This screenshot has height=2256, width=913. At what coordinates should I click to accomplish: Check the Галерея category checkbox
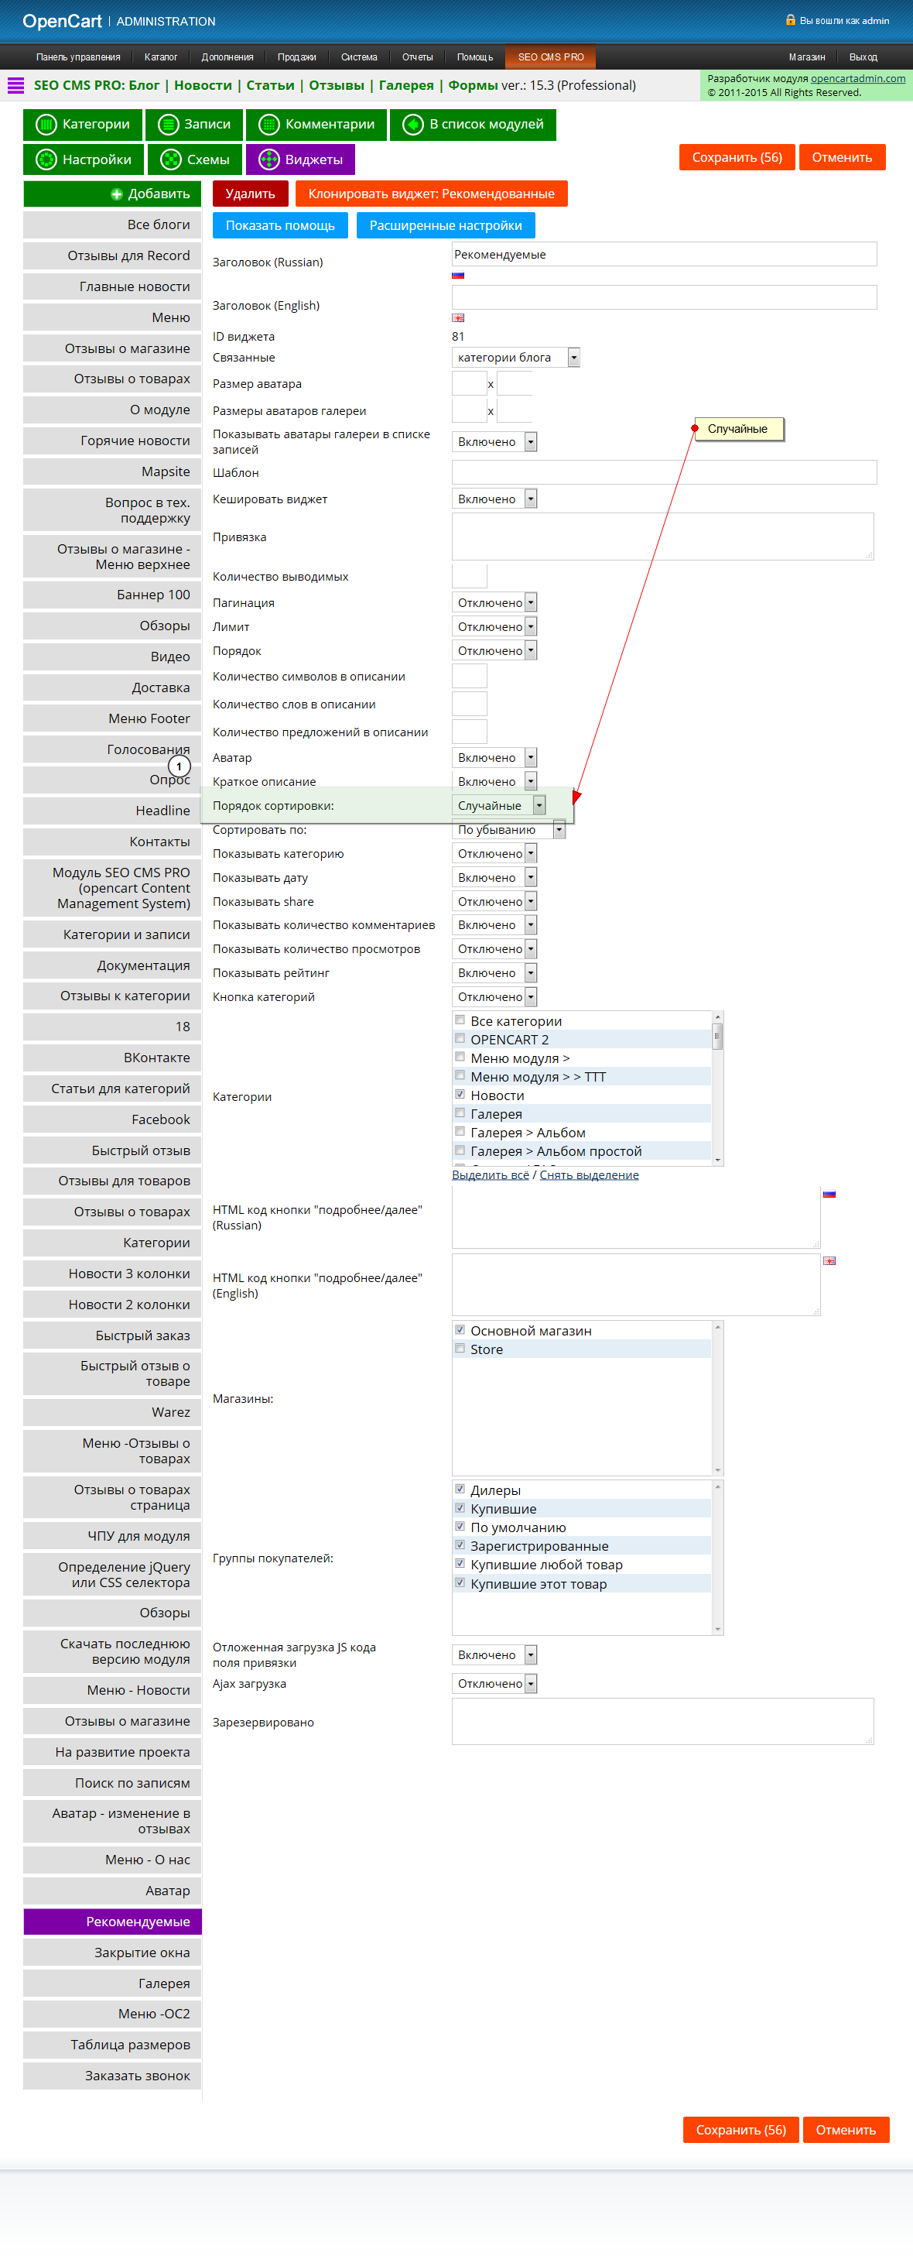pos(460,1113)
